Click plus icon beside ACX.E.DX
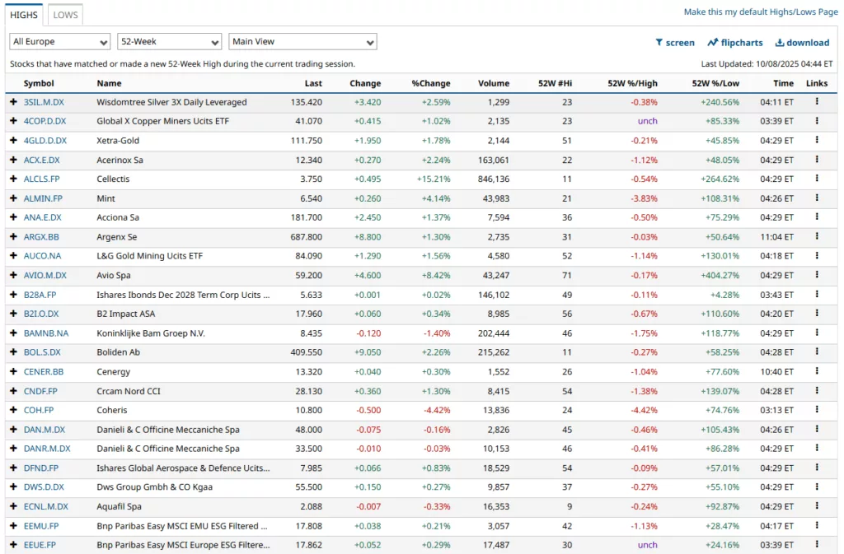Viewport: 844px width, 554px height. pyautogui.click(x=13, y=160)
